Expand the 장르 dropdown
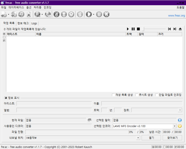Screen dimensions: 186x149 (x=180, y=110)
